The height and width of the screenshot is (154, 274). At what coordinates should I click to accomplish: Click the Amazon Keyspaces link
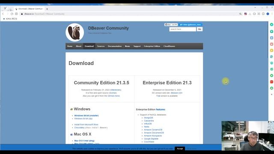click(153, 136)
